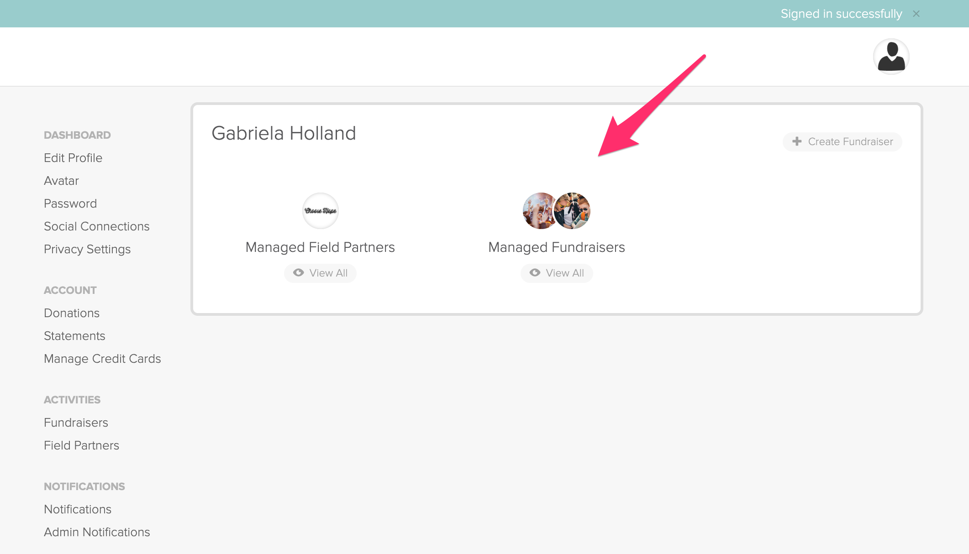Click the first Managed Fundraisers photo
The height and width of the screenshot is (554, 969).
click(x=539, y=211)
